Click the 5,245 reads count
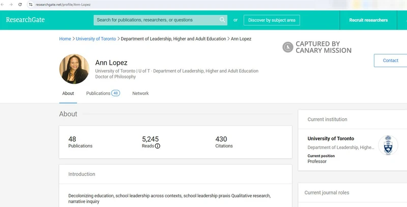Screen dimensions: 407x207 click(150, 139)
